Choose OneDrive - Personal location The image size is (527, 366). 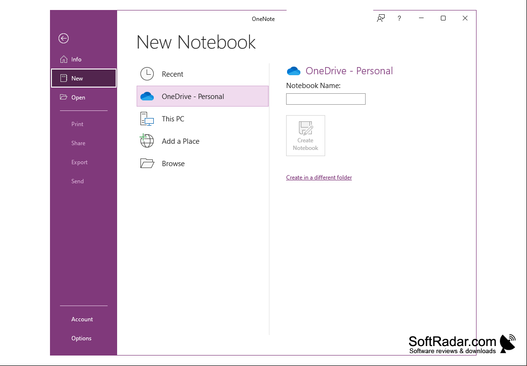tap(203, 97)
